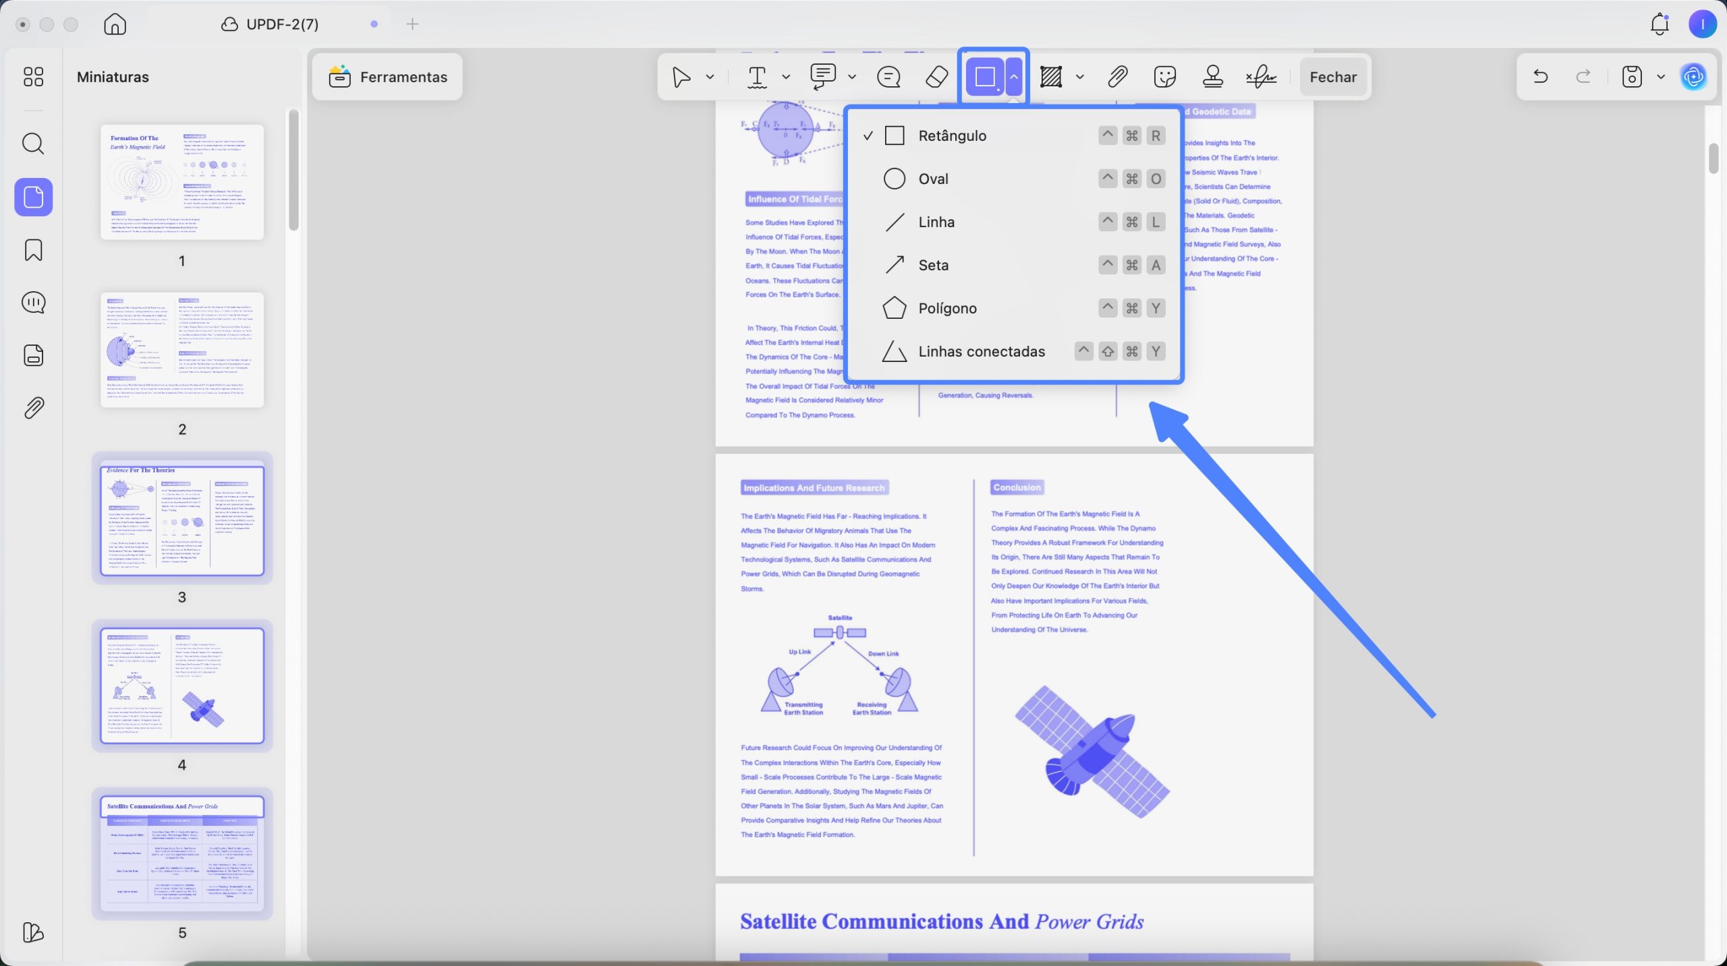
Task: Choose Linhas conectadas from the shapes menu
Action: point(1013,351)
